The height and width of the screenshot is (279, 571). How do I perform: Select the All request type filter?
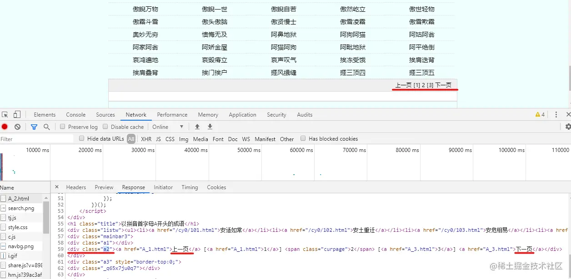coord(131,139)
